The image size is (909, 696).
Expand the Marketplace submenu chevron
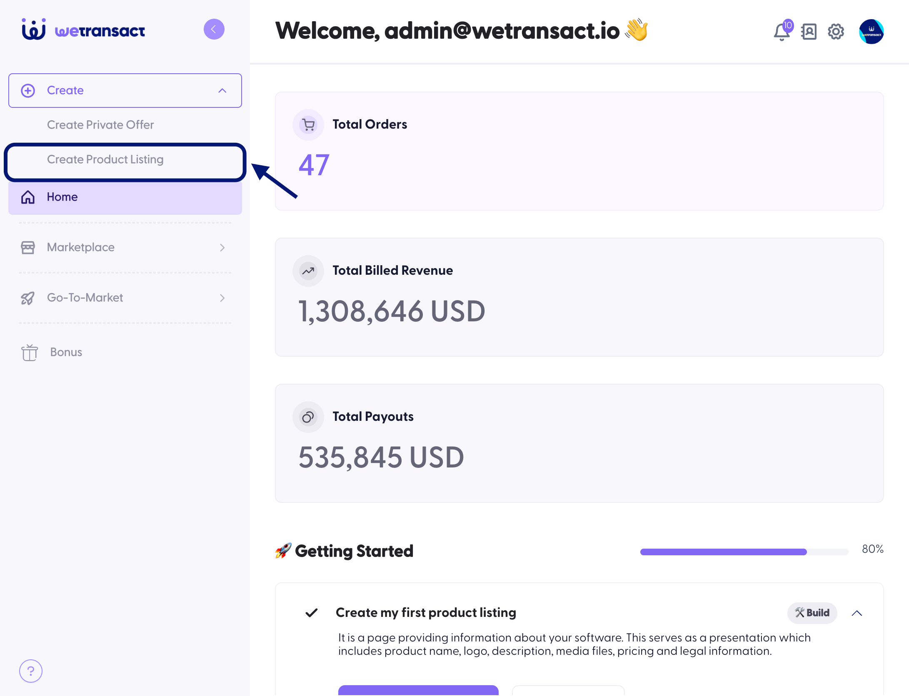tap(222, 247)
